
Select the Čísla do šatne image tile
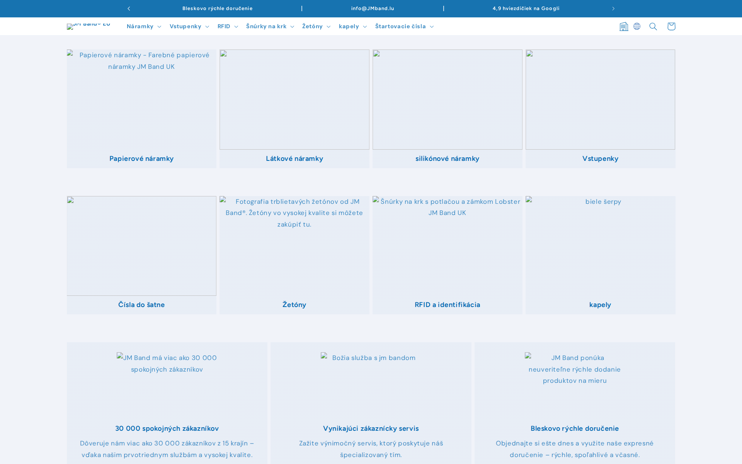coord(141,246)
